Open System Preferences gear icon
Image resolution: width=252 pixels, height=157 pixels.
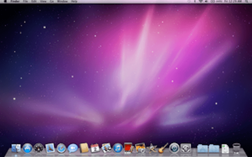pyautogui.click(x=185, y=148)
